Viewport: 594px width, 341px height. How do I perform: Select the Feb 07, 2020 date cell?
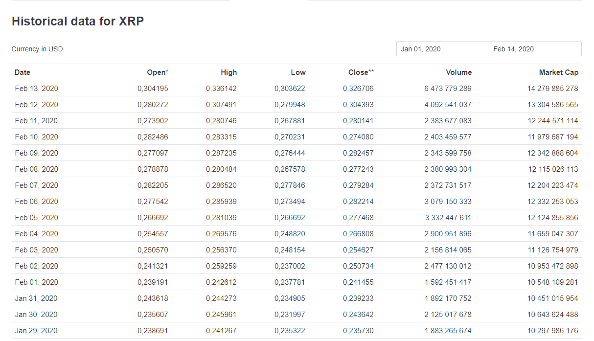[x=36, y=185]
